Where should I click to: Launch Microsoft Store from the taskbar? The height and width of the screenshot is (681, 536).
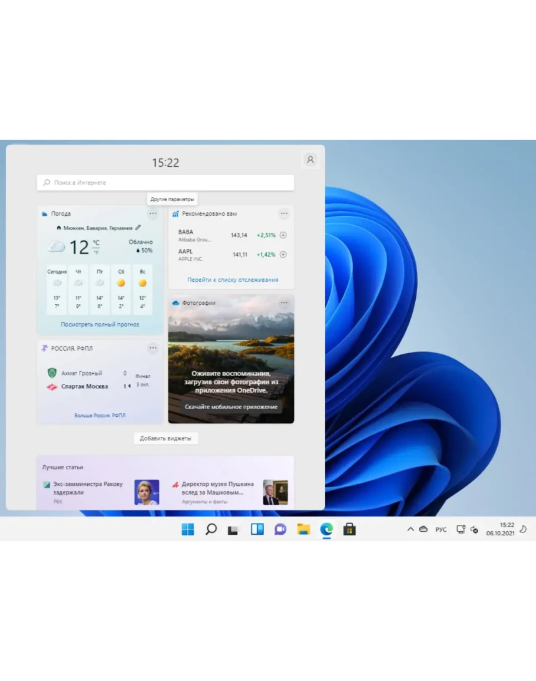[x=349, y=529]
